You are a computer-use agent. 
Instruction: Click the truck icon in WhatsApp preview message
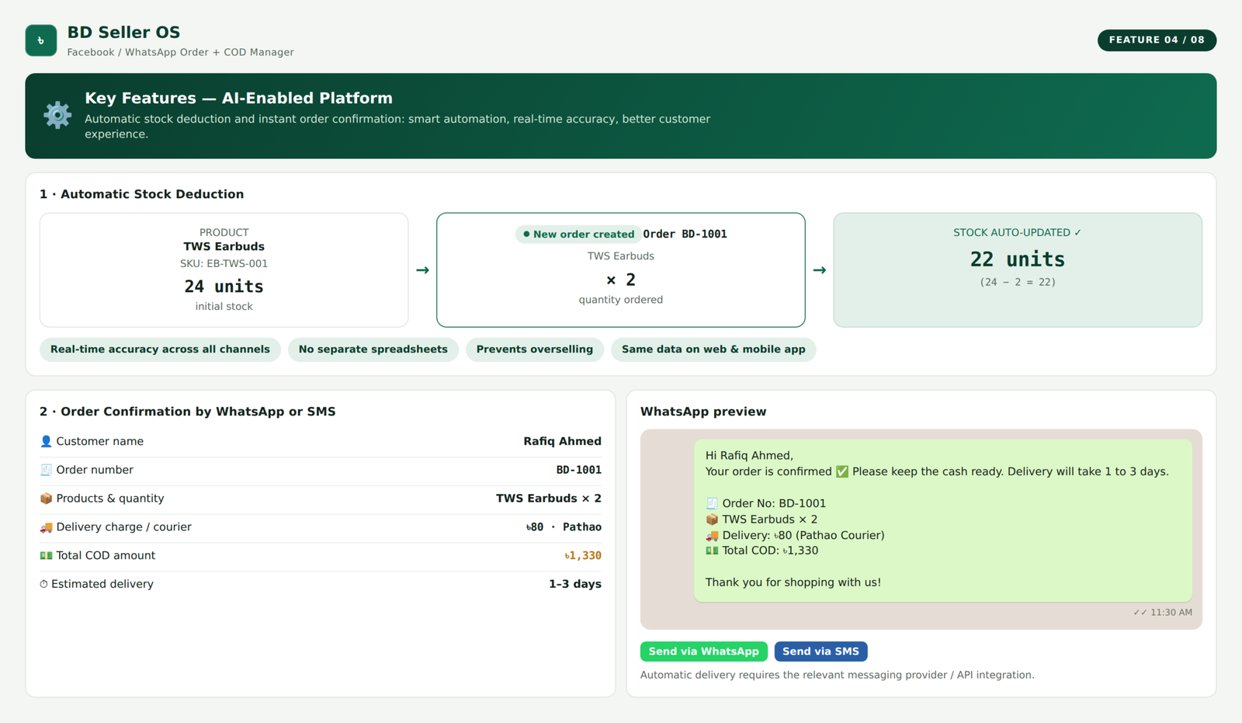pos(712,535)
